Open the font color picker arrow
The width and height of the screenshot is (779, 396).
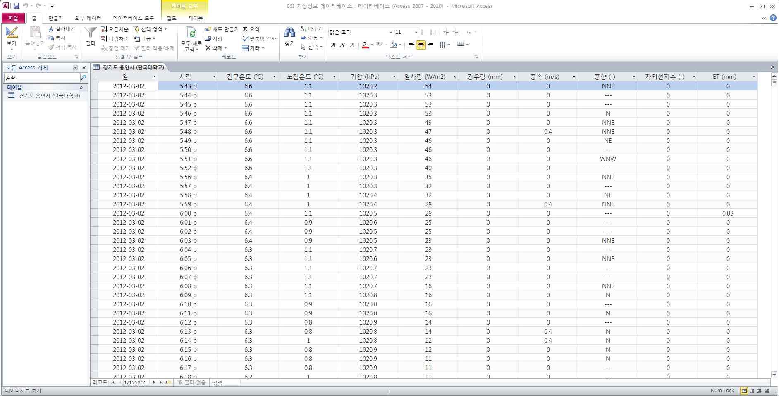tap(372, 45)
